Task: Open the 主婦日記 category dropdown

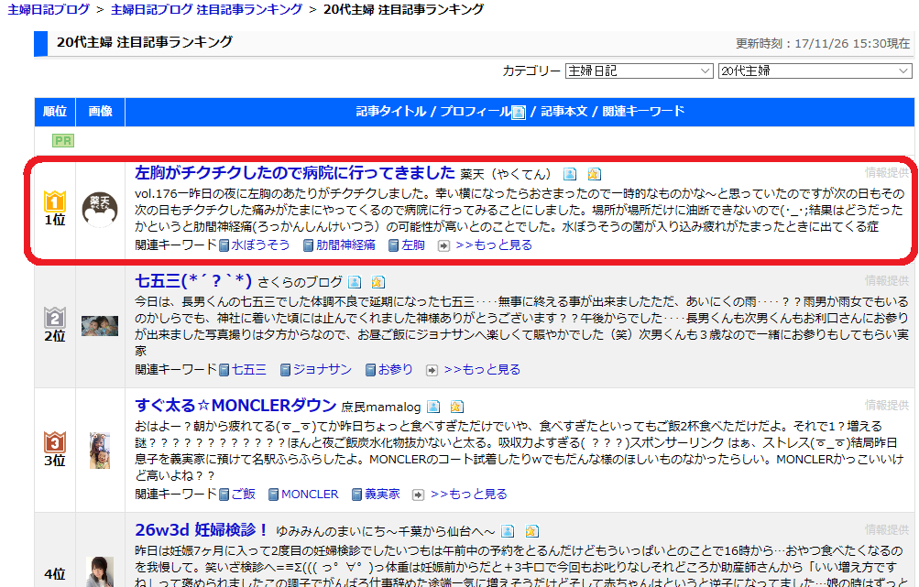Action: click(639, 71)
